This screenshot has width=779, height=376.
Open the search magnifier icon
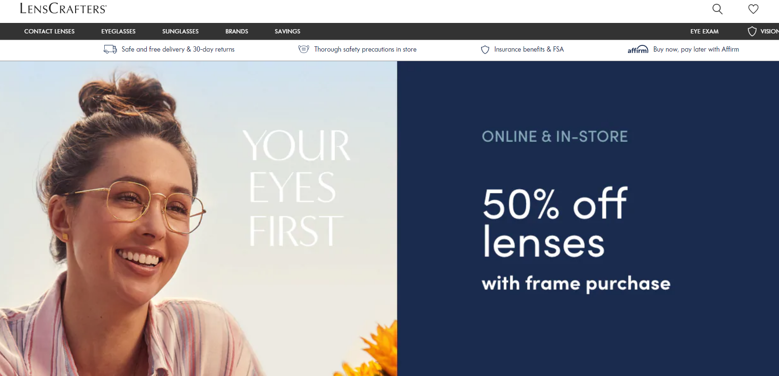pyautogui.click(x=717, y=9)
